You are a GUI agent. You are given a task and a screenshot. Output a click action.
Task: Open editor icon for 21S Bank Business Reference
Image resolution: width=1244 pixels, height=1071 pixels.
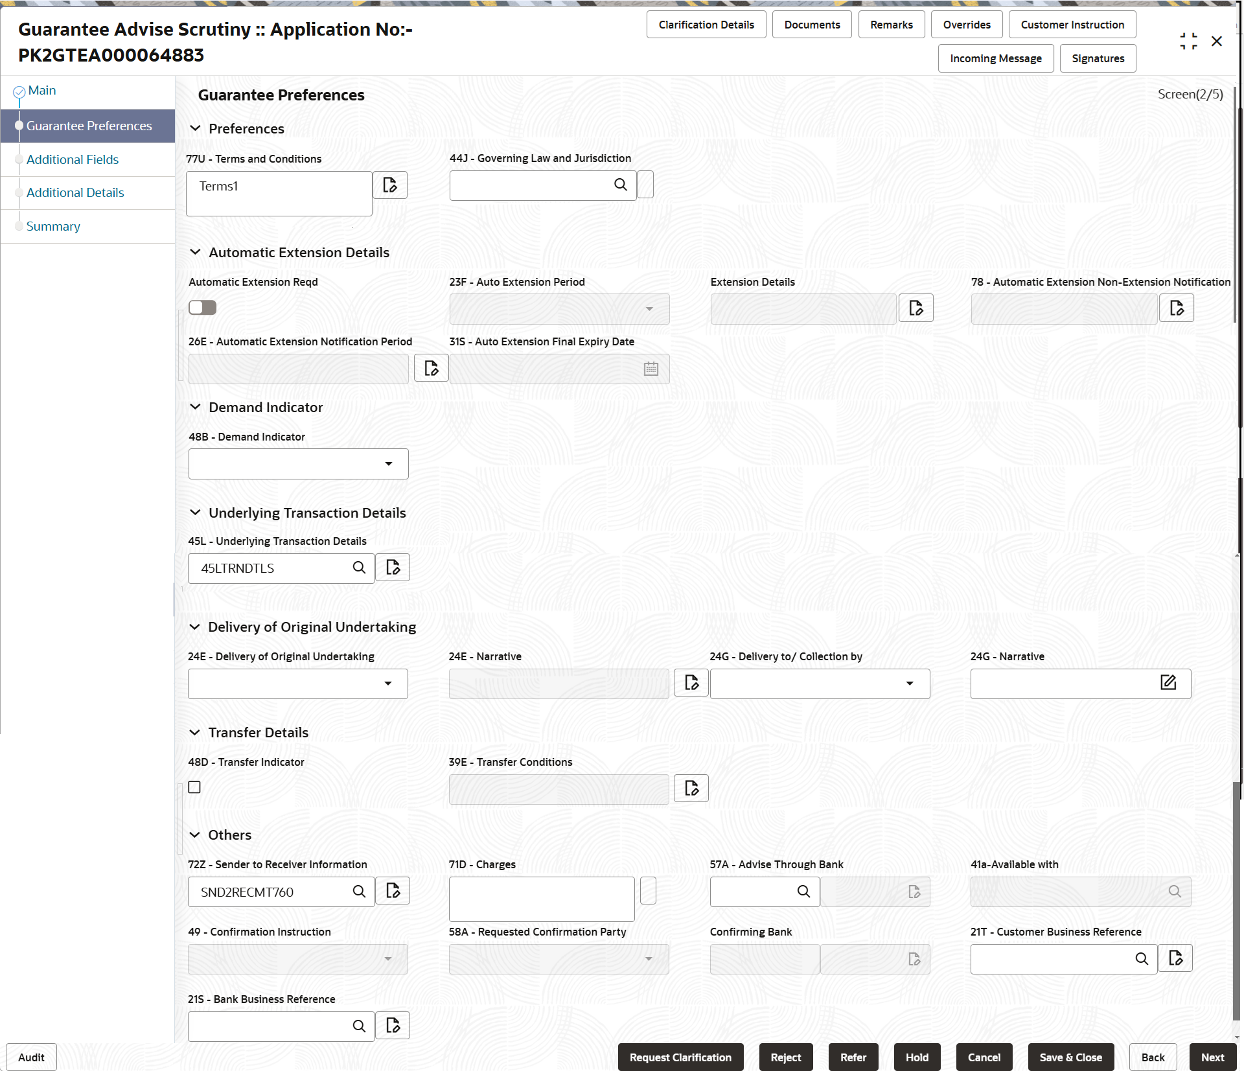393,1026
